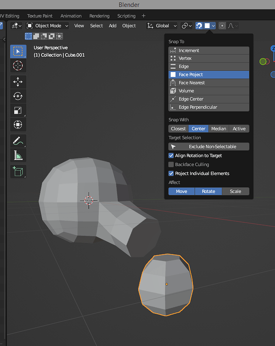Open the Global orientation dropdown
Screen dimensions: 275x346
coord(162,26)
